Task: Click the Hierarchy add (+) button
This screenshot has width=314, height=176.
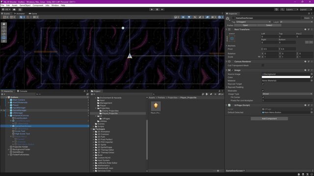Action: pyautogui.click(x=2, y=94)
